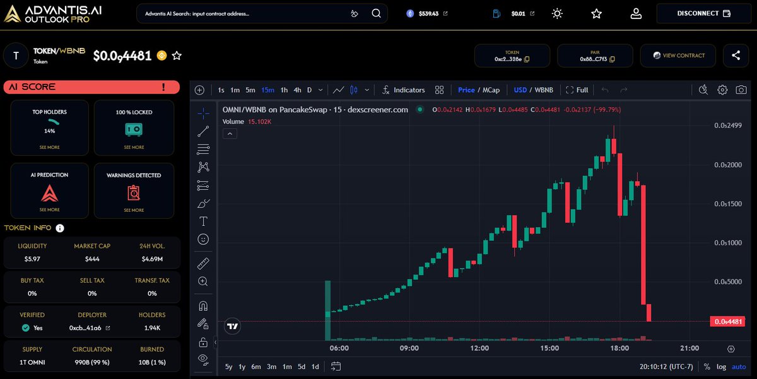This screenshot has width=757, height=379.
Task: Select the 1h timeframe
Action: (285, 90)
